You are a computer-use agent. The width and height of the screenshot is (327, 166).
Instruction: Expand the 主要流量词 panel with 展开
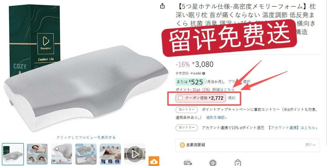[310, 145]
